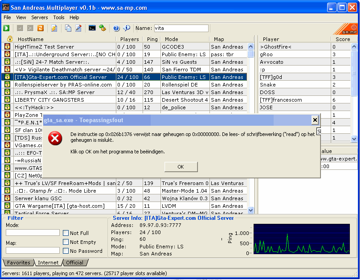The width and height of the screenshot is (361, 280).
Task: Click the server list scroll up arrow
Action: (x=251, y=46)
